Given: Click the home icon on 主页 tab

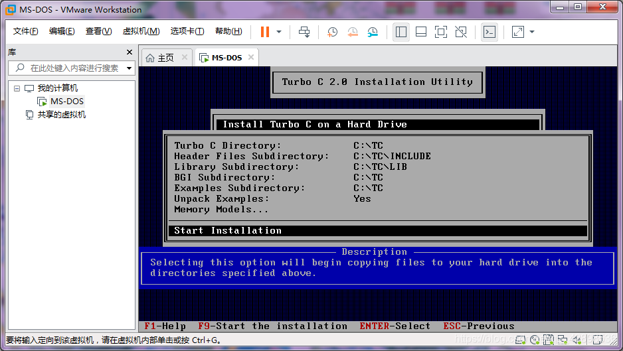Looking at the screenshot, I should pos(150,58).
